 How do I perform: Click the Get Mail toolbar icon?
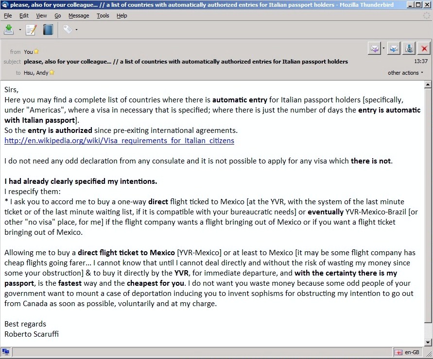point(9,30)
